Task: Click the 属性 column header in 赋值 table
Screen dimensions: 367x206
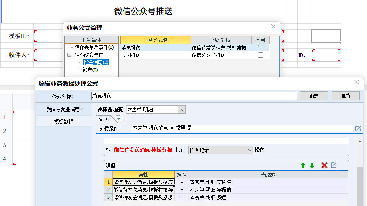Action: tap(143, 174)
